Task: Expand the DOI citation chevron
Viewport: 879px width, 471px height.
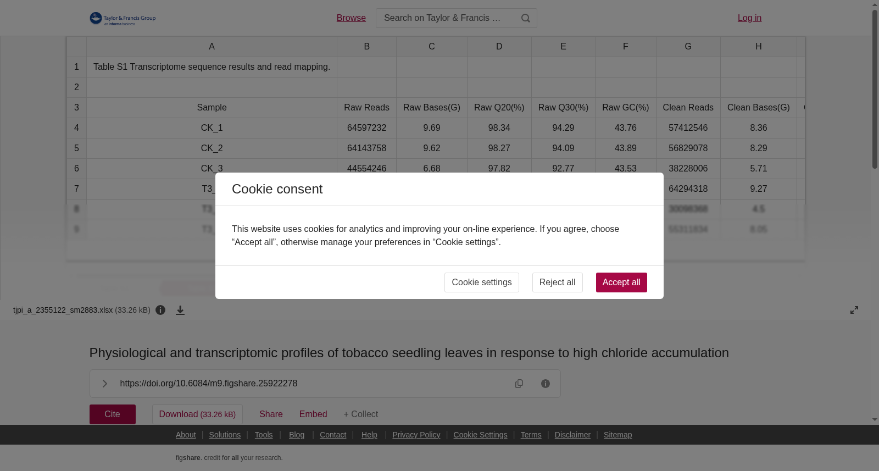Action: click(x=104, y=384)
